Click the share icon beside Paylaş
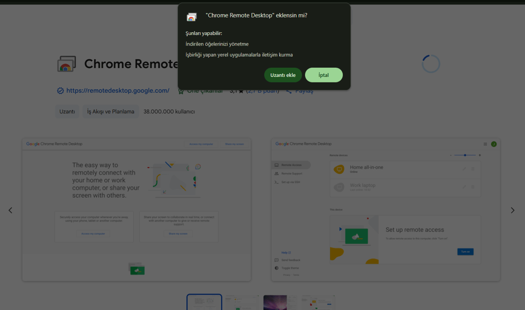The width and height of the screenshot is (525, 310). [289, 91]
